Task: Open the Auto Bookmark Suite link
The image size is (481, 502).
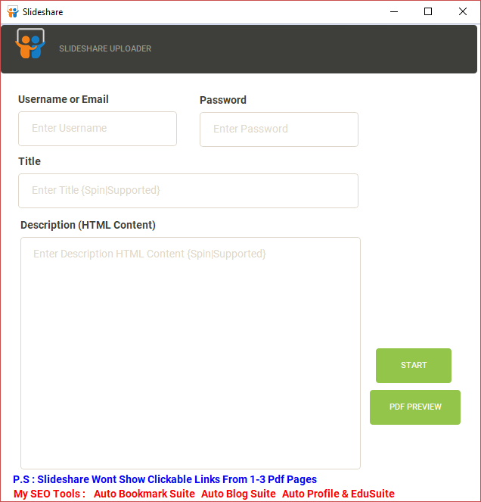Action: click(144, 494)
